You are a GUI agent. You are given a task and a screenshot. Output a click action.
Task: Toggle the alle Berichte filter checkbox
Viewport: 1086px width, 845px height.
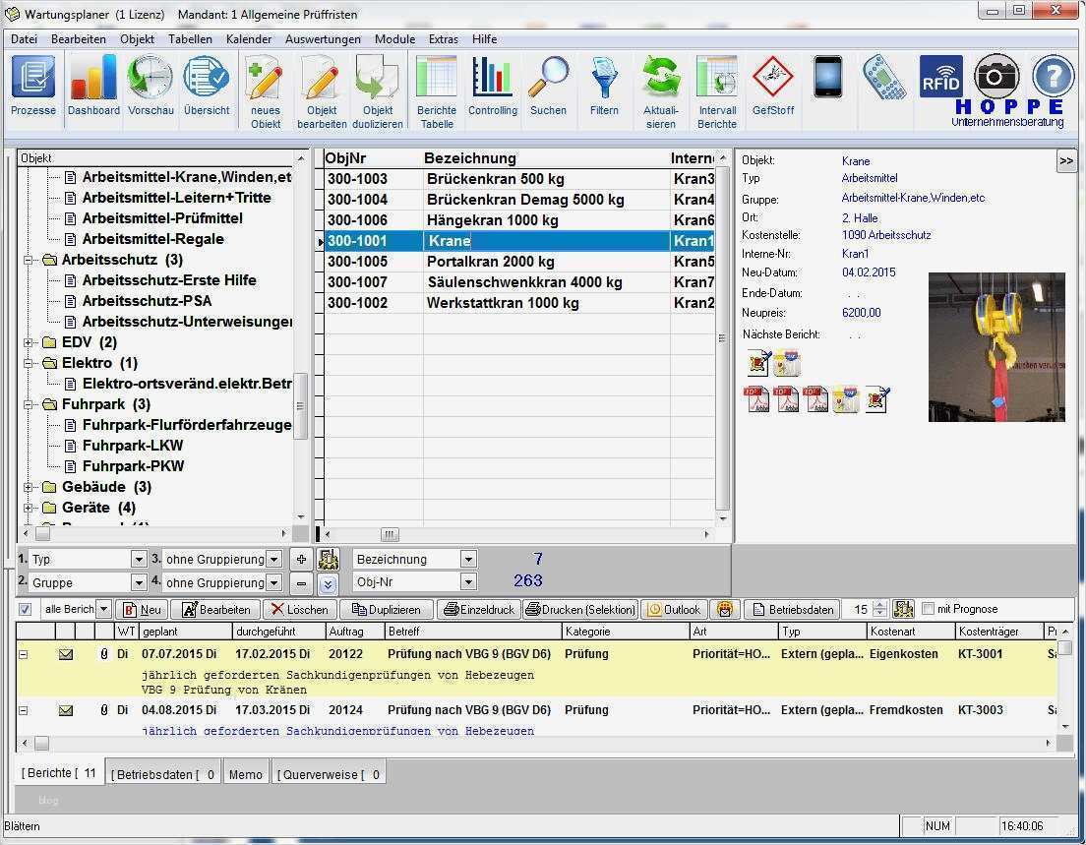point(25,608)
